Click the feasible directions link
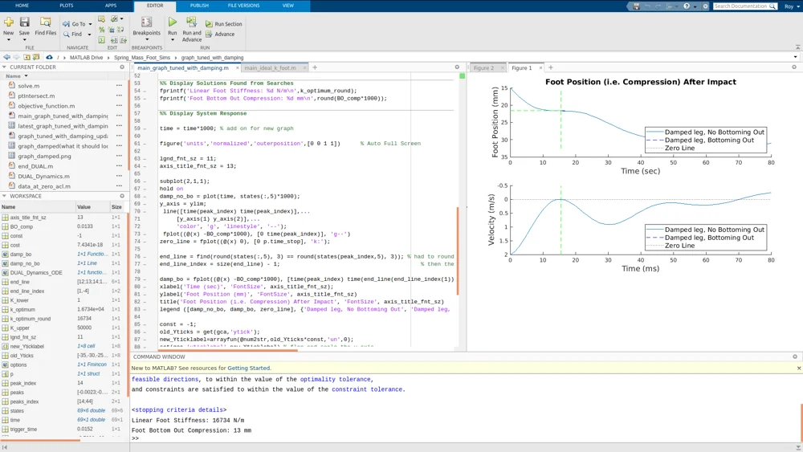The image size is (803, 452). (165, 379)
